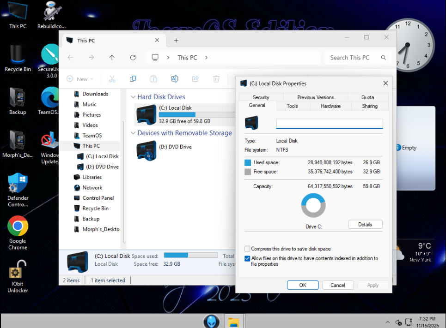Select Control Panel in navigation pane
Viewport: 446px width, 328px height.
(x=98, y=198)
